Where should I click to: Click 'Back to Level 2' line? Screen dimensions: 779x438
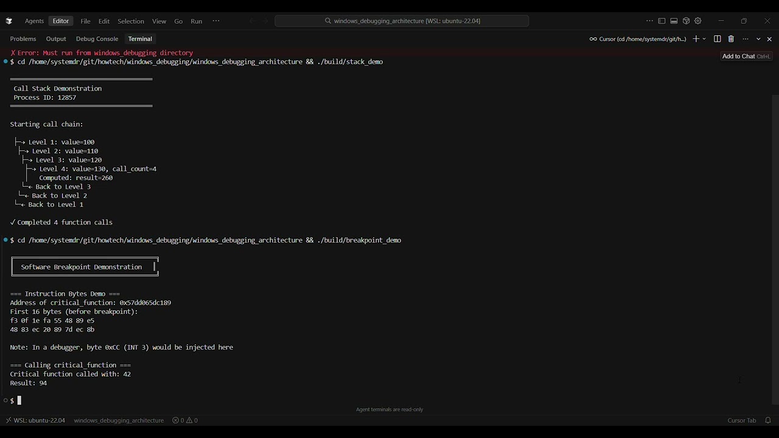[59, 196]
